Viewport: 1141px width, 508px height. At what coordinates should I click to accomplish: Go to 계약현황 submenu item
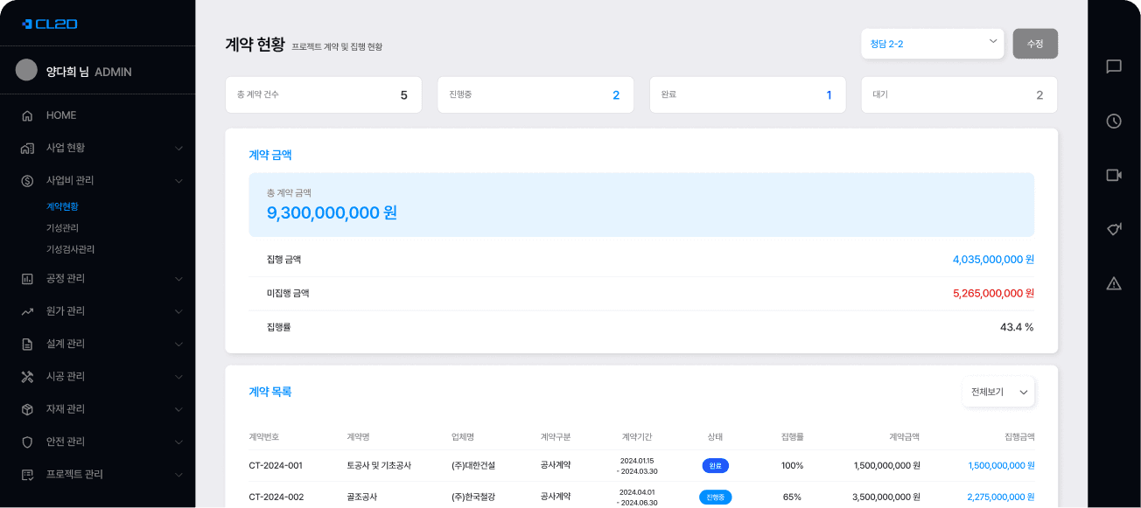click(62, 207)
